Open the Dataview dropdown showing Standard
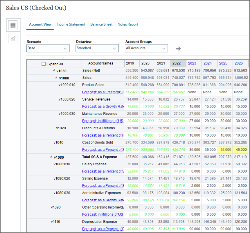The width and height of the screenshot is (250, 233). pos(97,48)
